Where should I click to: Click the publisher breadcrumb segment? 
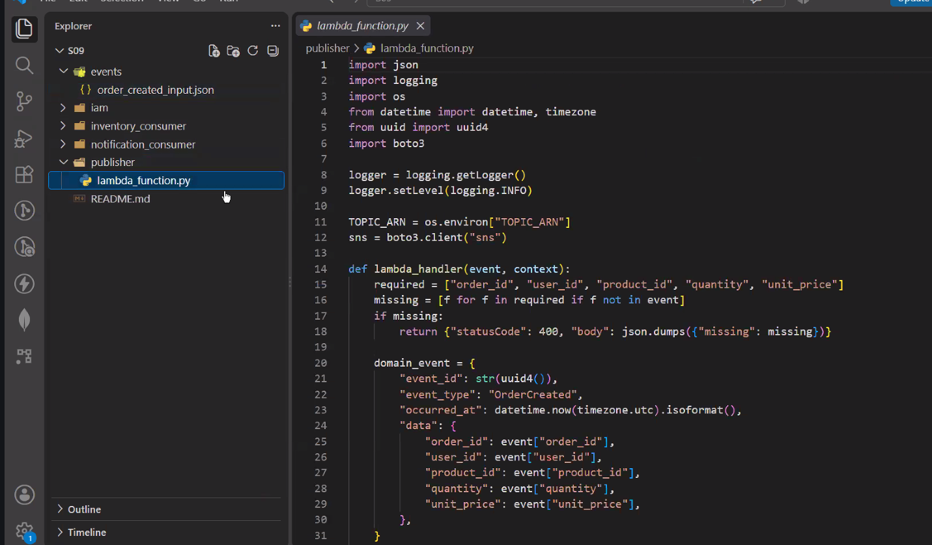point(328,48)
